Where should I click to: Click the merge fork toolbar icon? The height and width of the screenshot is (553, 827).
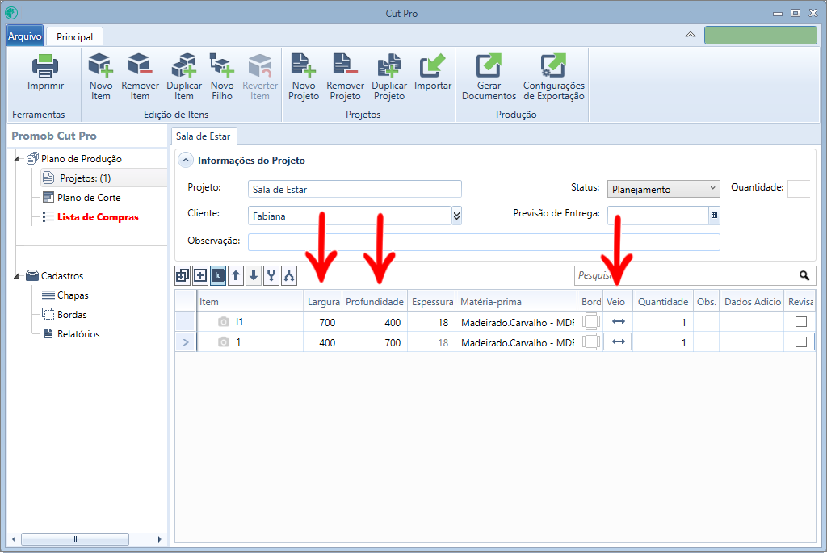pyautogui.click(x=271, y=275)
